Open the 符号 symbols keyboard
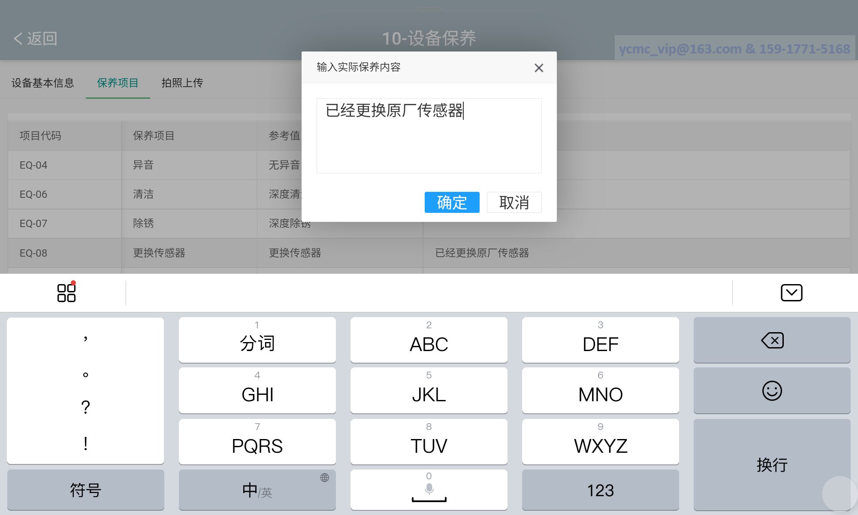Viewport: 858px width, 515px height. [x=85, y=490]
